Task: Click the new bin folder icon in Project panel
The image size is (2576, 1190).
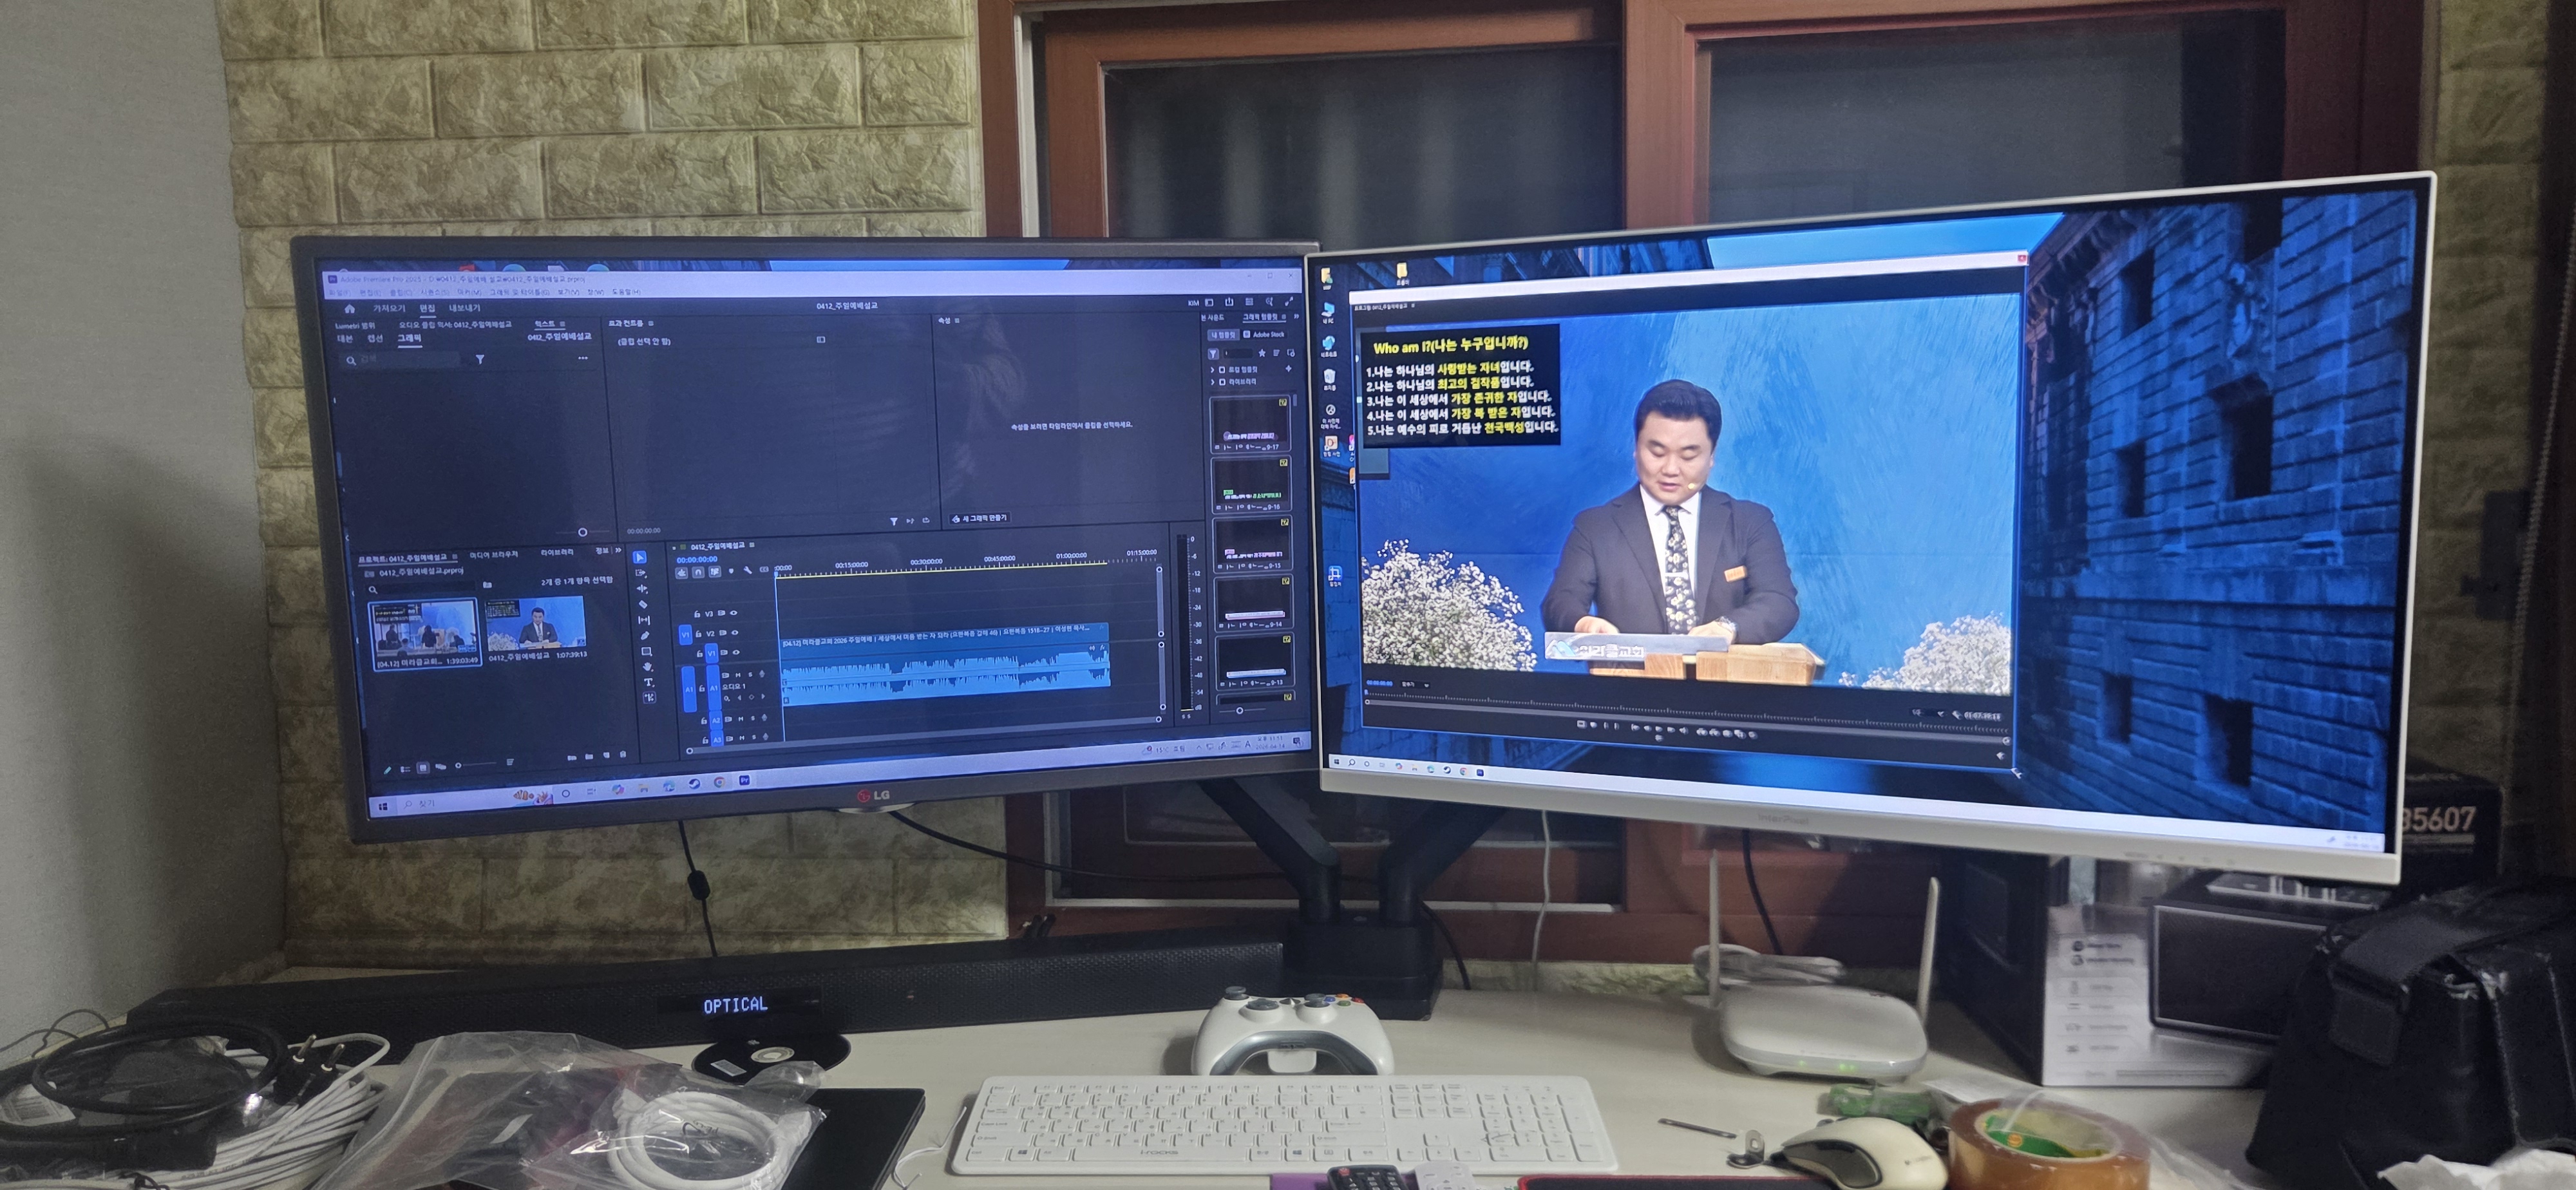Action: click(x=590, y=757)
